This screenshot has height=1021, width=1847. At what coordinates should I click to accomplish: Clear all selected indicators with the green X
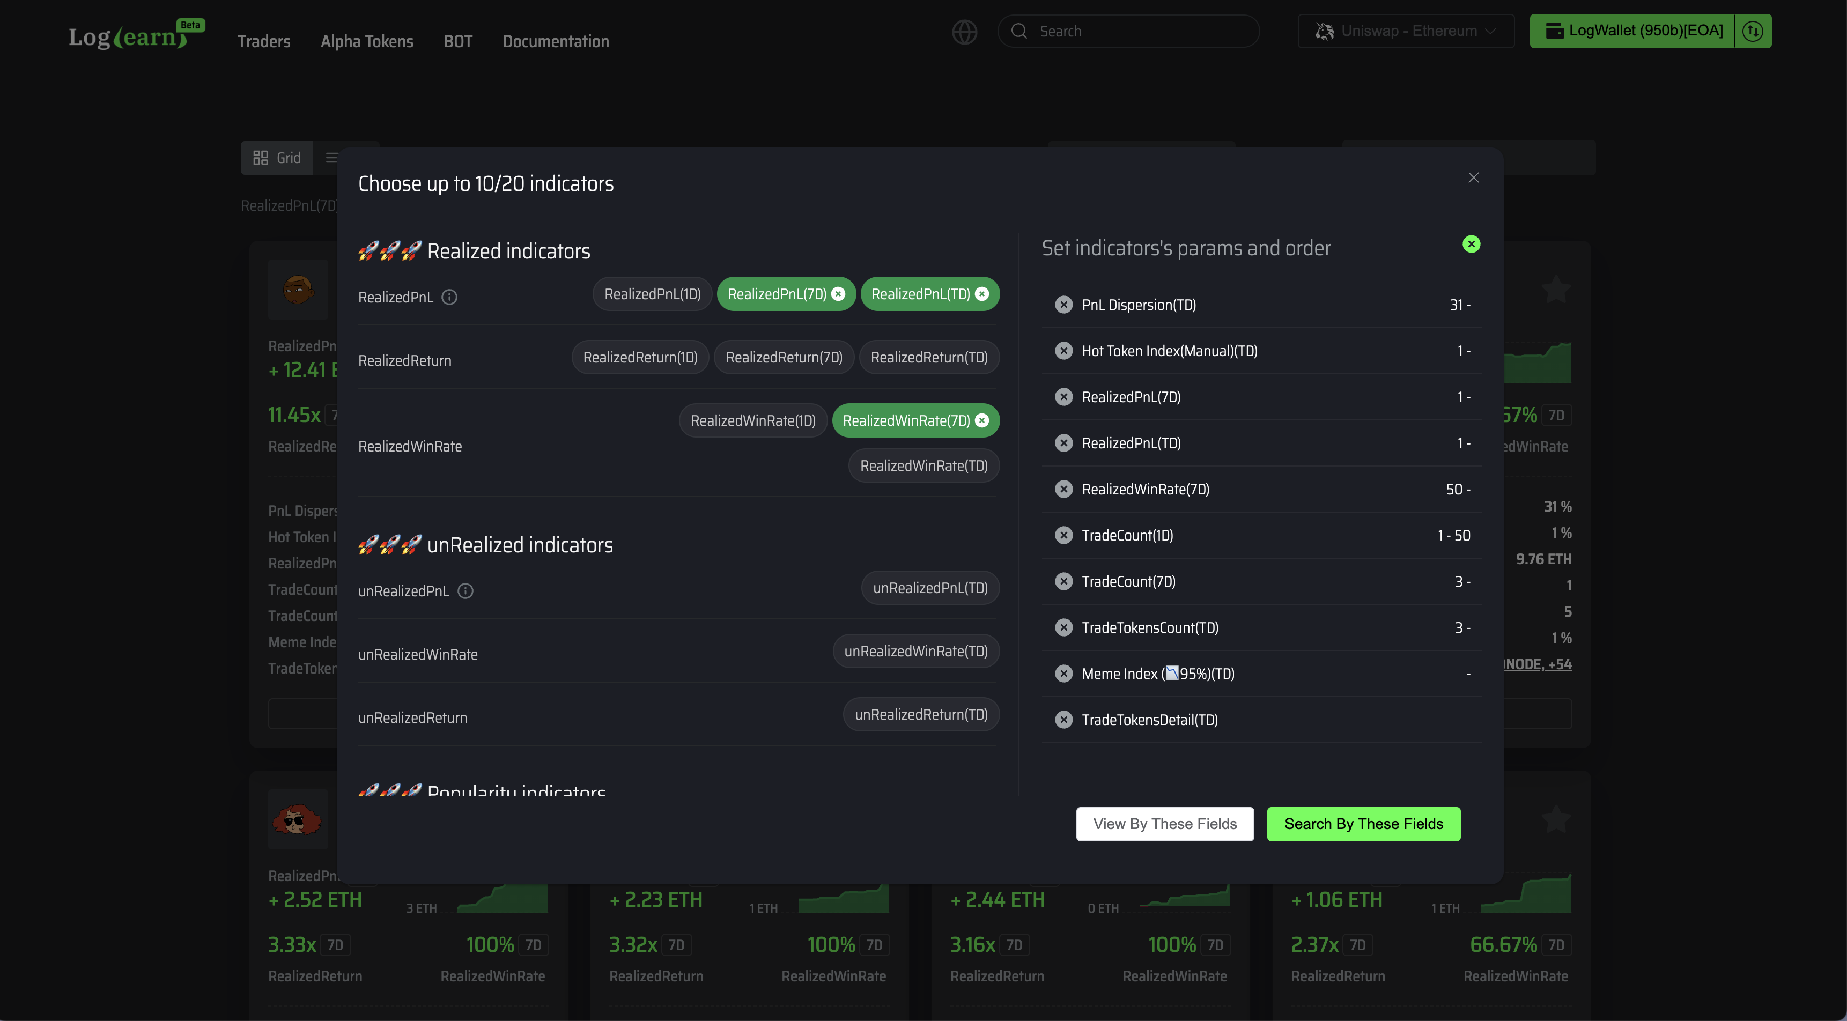point(1471,244)
